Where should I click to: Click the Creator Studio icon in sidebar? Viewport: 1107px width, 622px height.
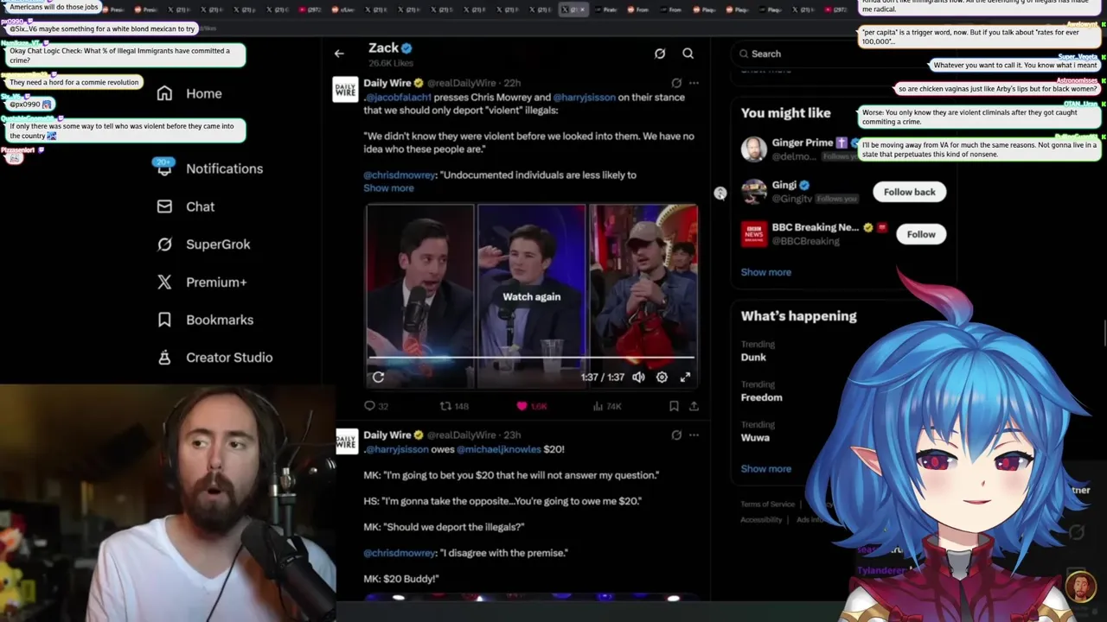point(164,358)
